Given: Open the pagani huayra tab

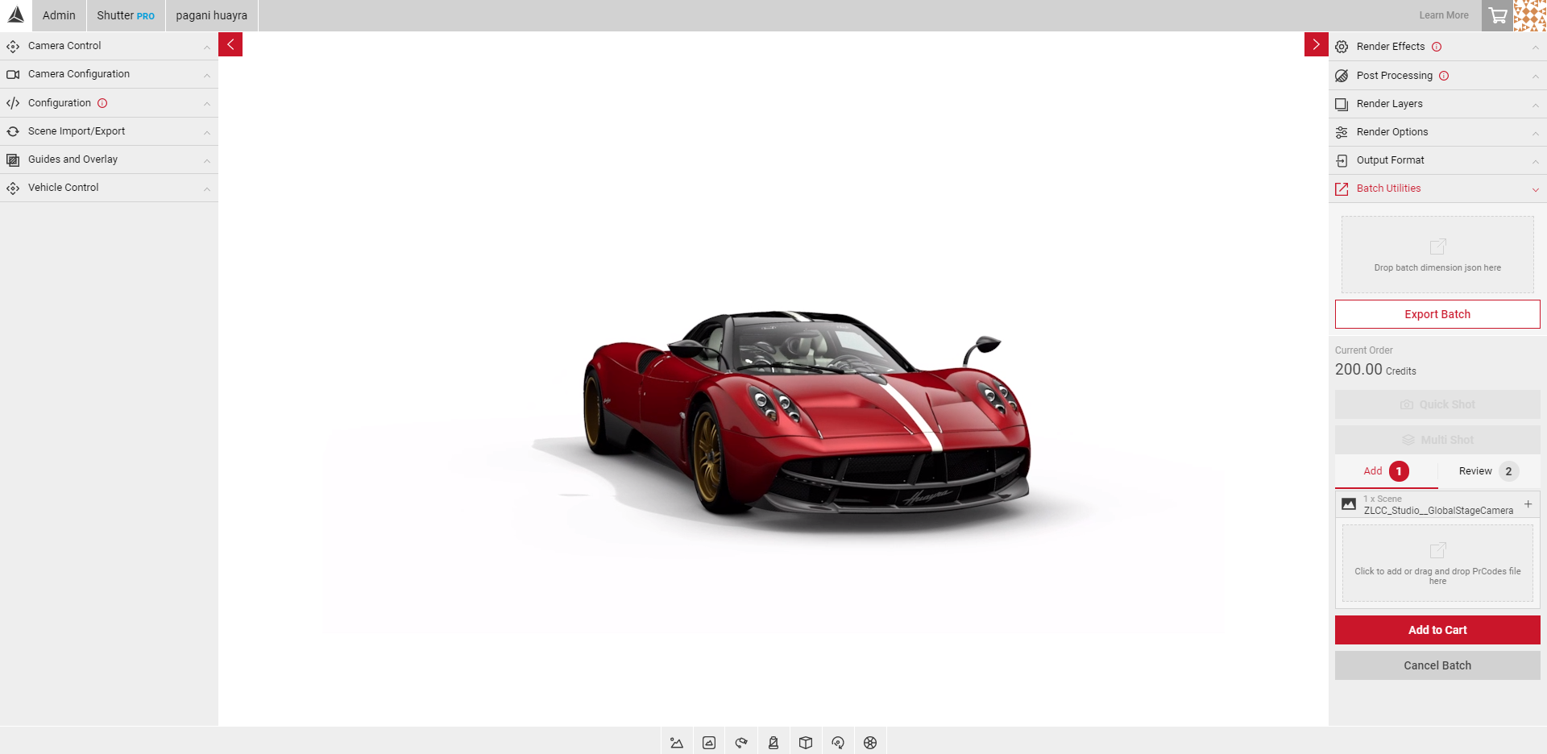Looking at the screenshot, I should (212, 15).
